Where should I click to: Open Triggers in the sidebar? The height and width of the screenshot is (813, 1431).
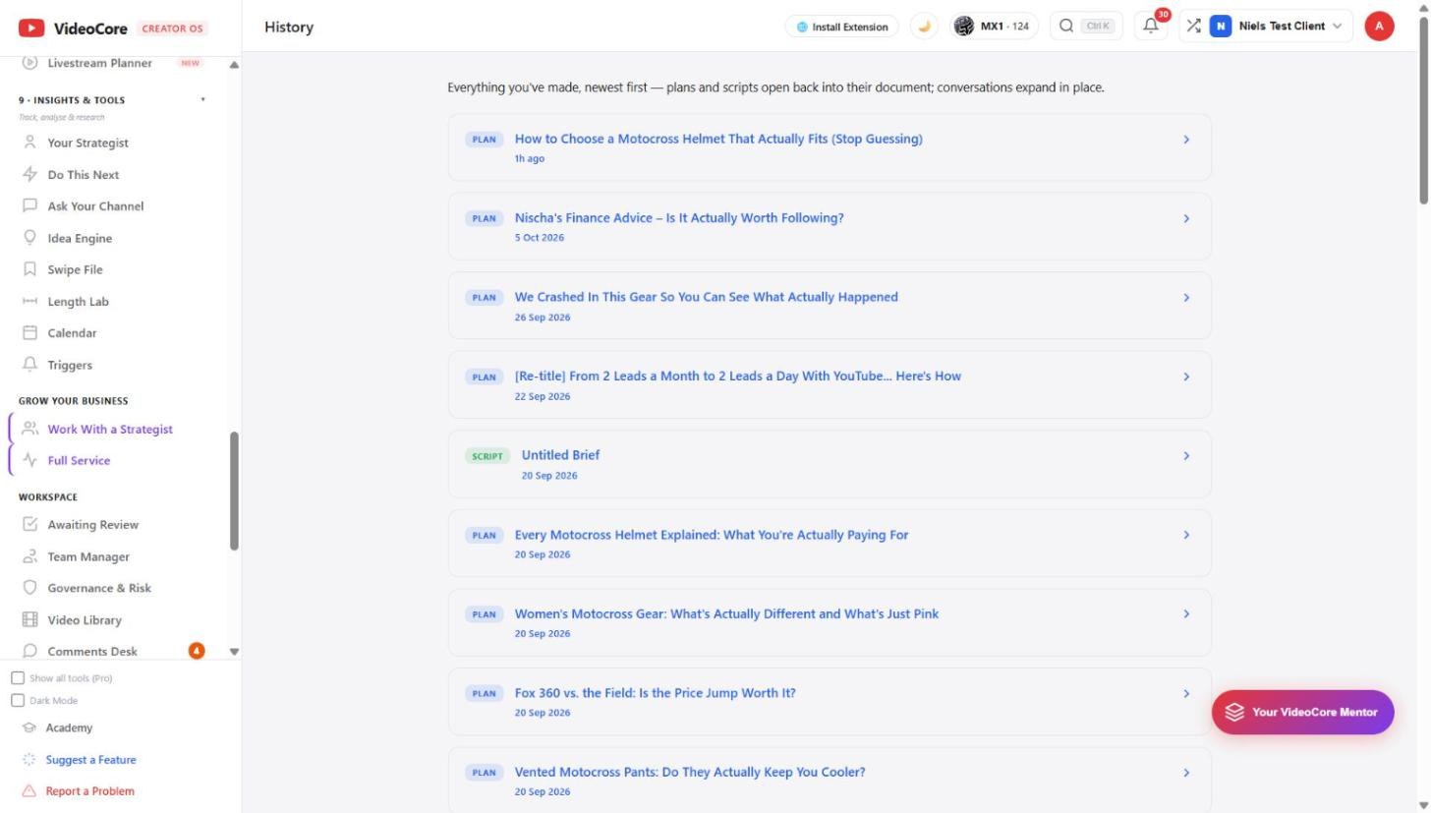coord(70,365)
